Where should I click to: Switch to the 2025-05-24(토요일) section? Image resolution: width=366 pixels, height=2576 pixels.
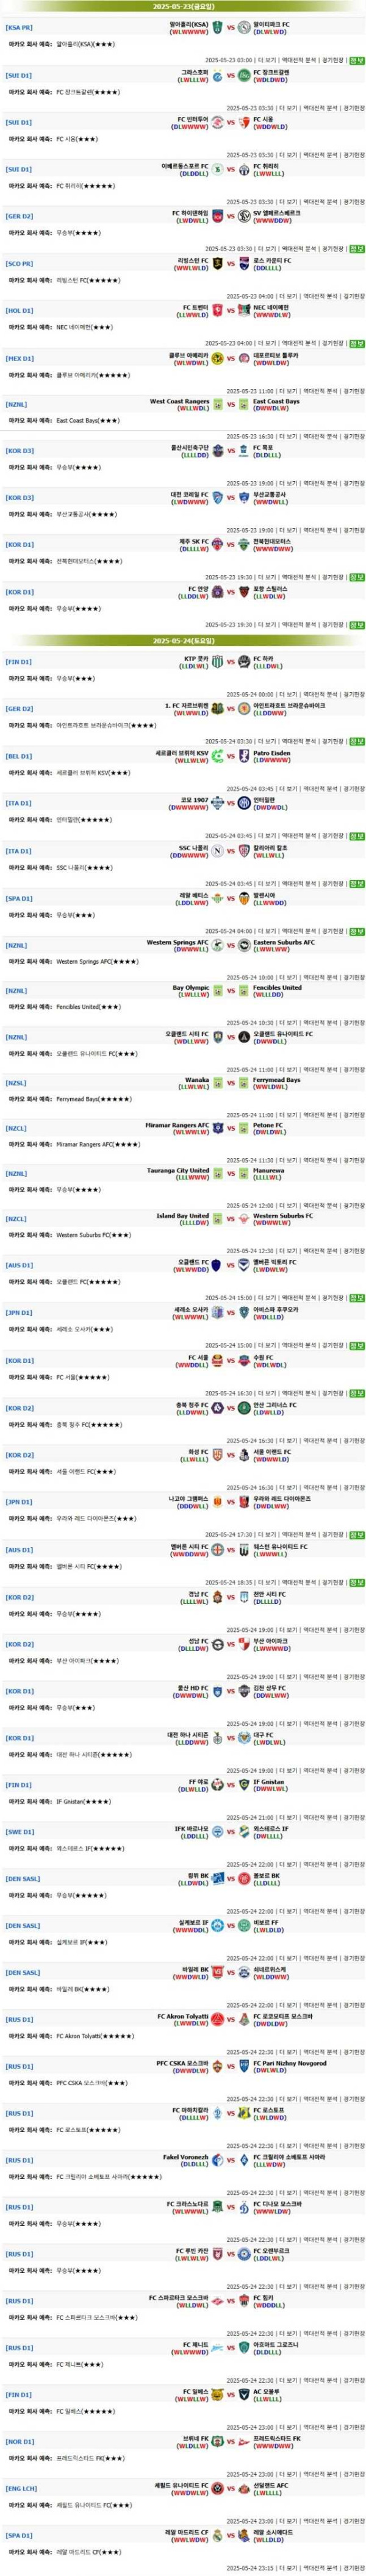click(x=183, y=640)
